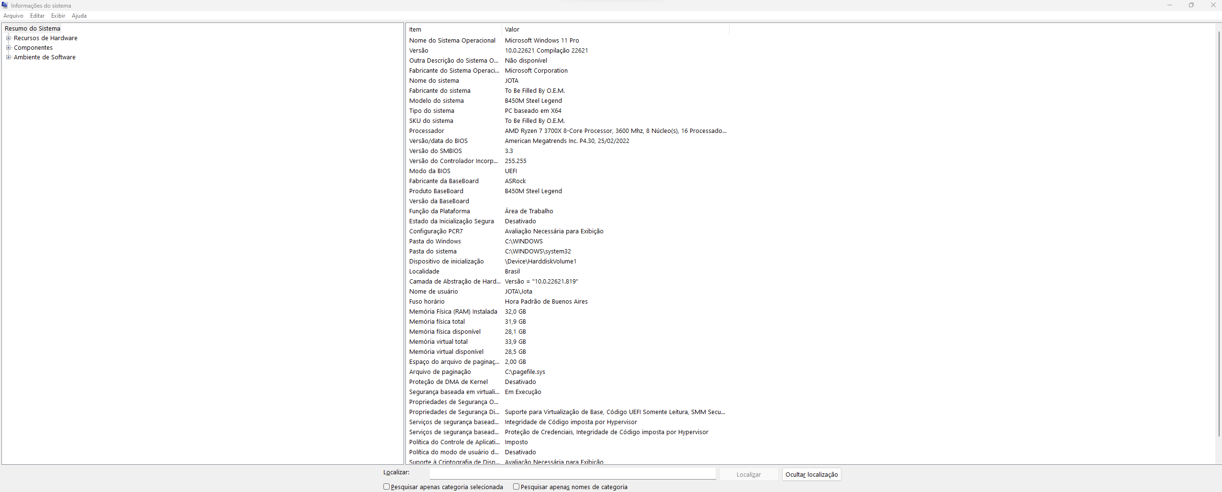Expand the Recursos de Hardware node
This screenshot has width=1222, height=492.
coord(8,38)
